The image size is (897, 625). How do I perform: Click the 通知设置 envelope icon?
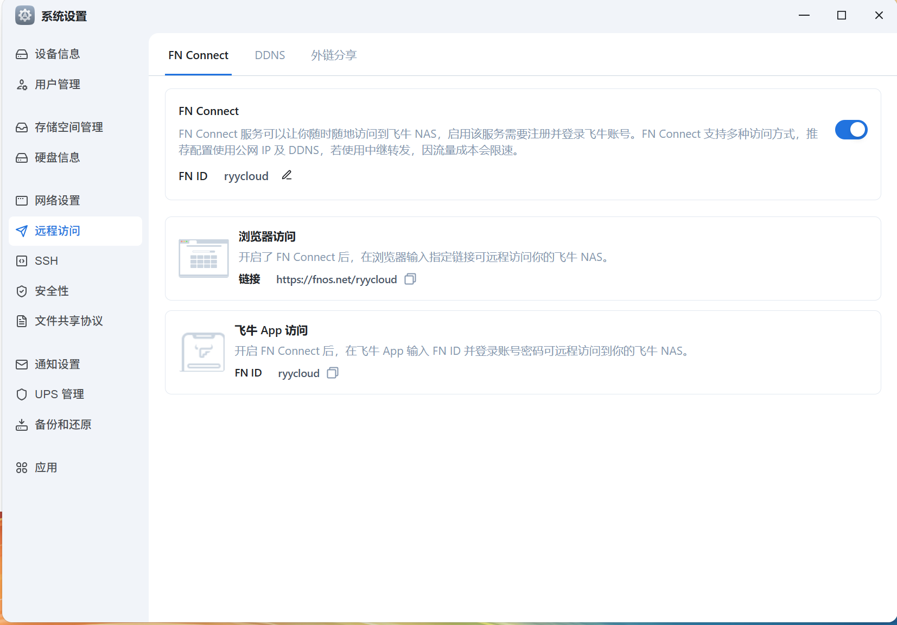tap(22, 365)
